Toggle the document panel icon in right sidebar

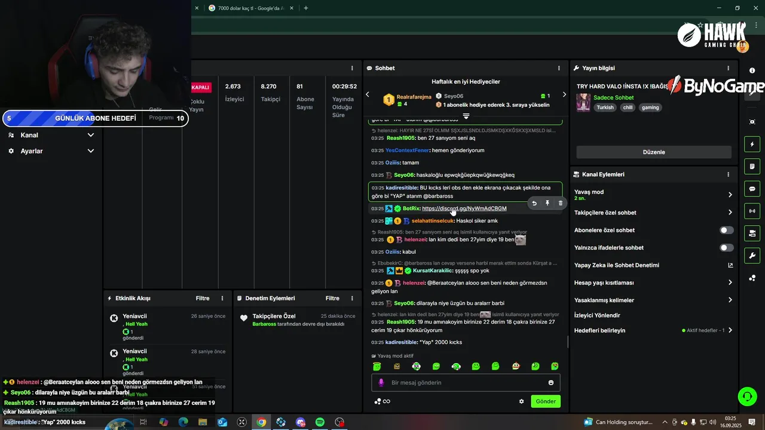[752, 166]
